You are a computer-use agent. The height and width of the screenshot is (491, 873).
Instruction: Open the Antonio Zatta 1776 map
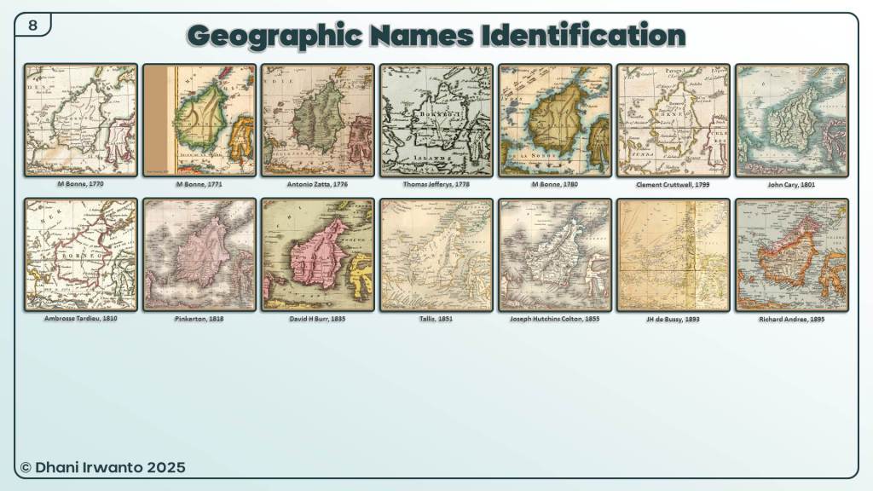(x=317, y=119)
